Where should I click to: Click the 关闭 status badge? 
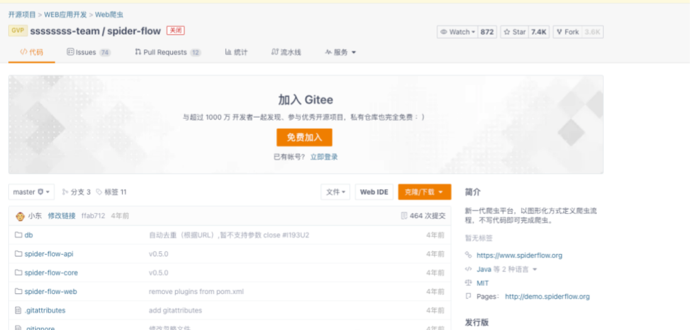coord(175,31)
